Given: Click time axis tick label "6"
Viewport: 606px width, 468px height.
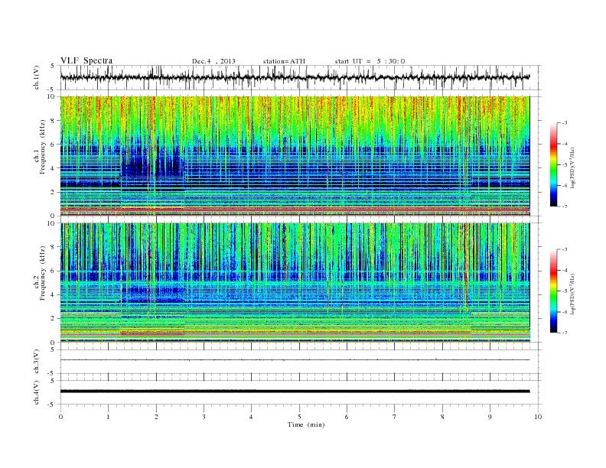Looking at the screenshot, I should pyautogui.click(x=347, y=417).
